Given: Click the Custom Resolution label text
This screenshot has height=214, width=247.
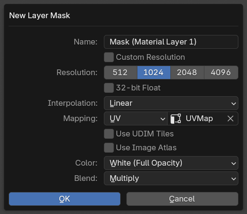Looking at the screenshot, I should coord(150,57).
